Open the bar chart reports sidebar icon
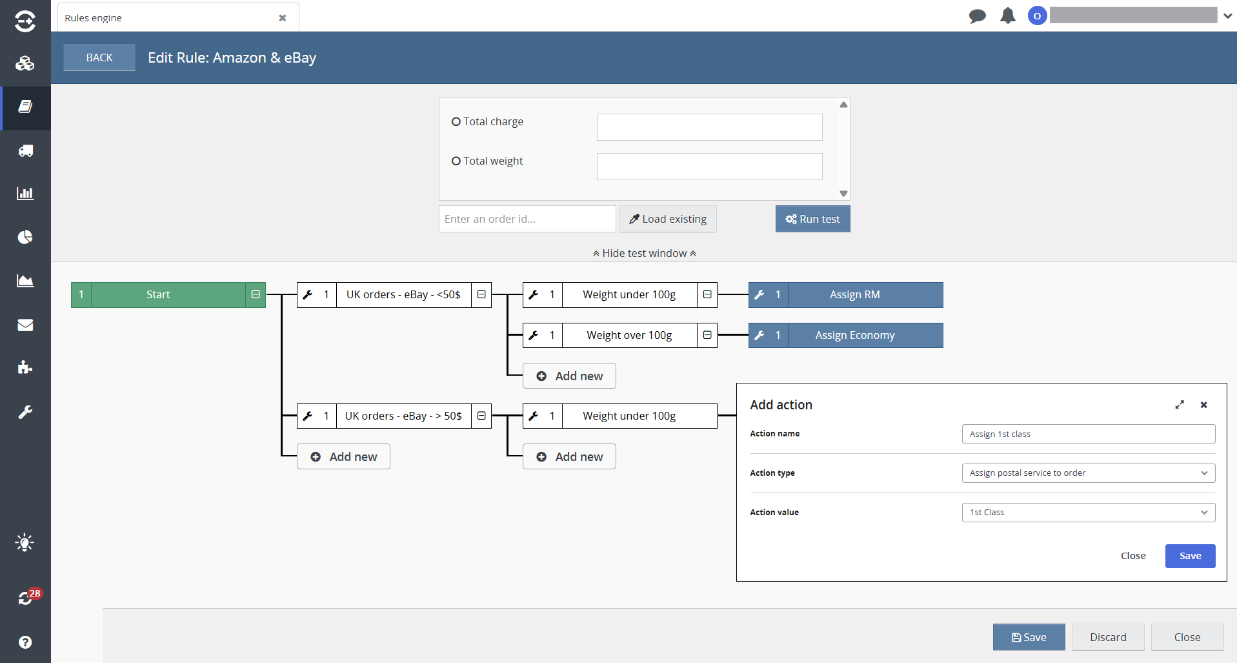 coord(25,194)
